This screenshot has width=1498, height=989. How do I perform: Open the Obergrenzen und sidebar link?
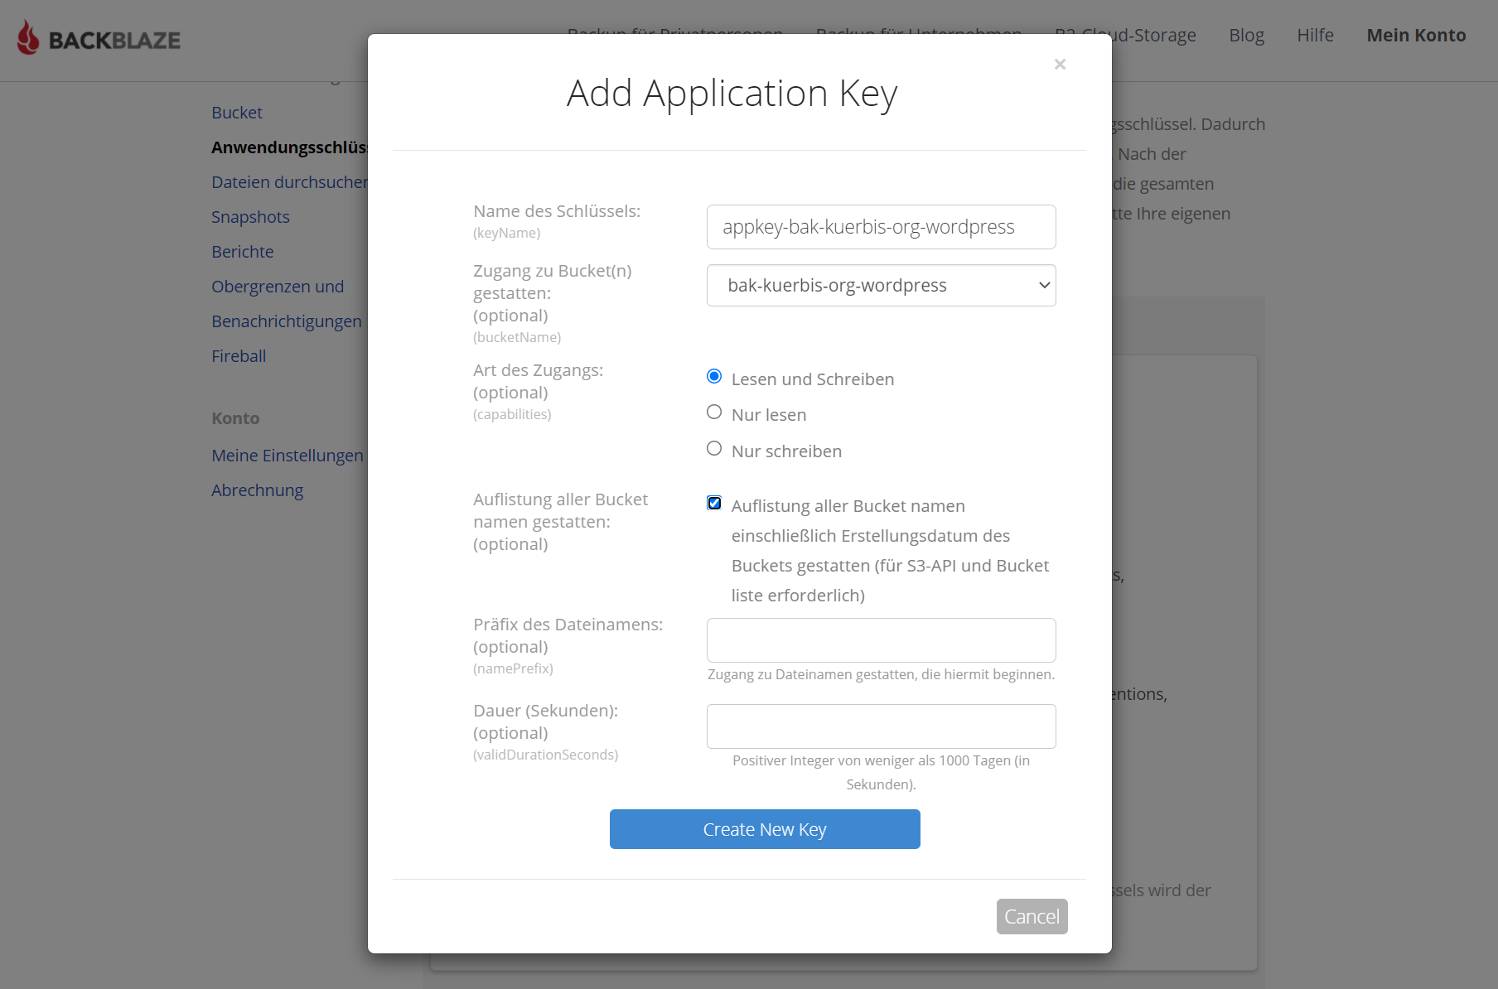pyautogui.click(x=278, y=287)
